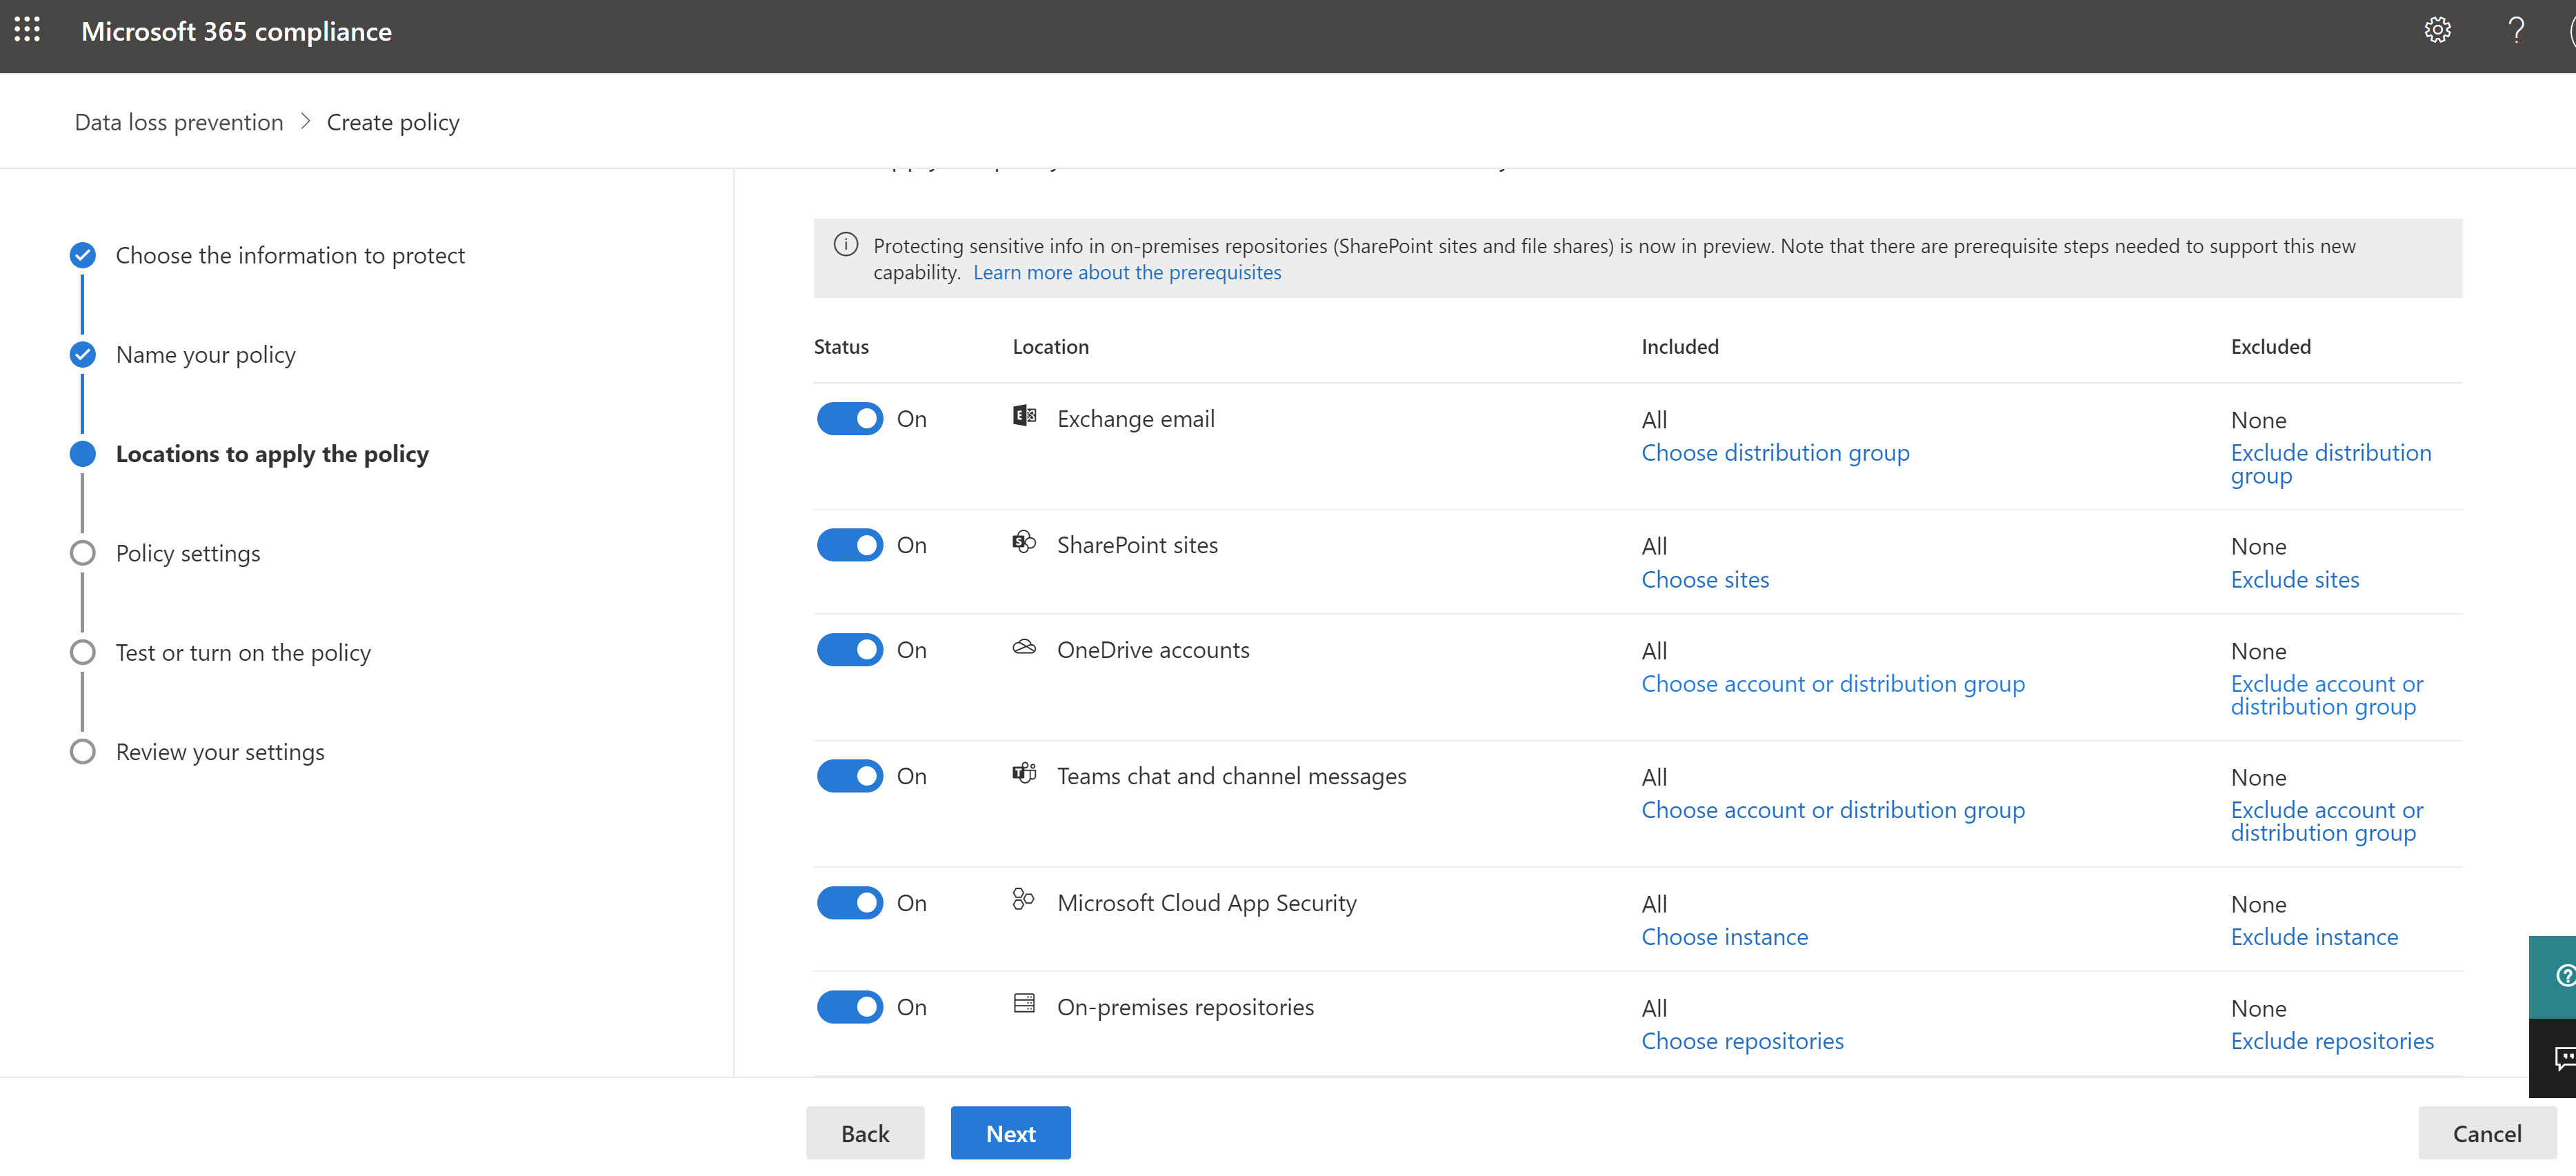
Task: Click the checkmark beside Choose the information to protect
Action: click(x=83, y=256)
